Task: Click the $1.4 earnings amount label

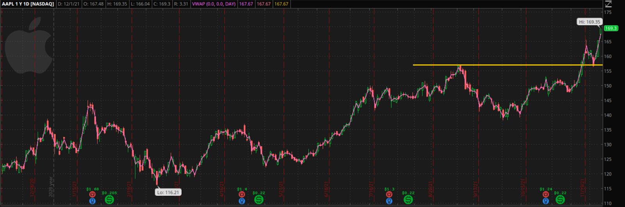Action: 242,189
